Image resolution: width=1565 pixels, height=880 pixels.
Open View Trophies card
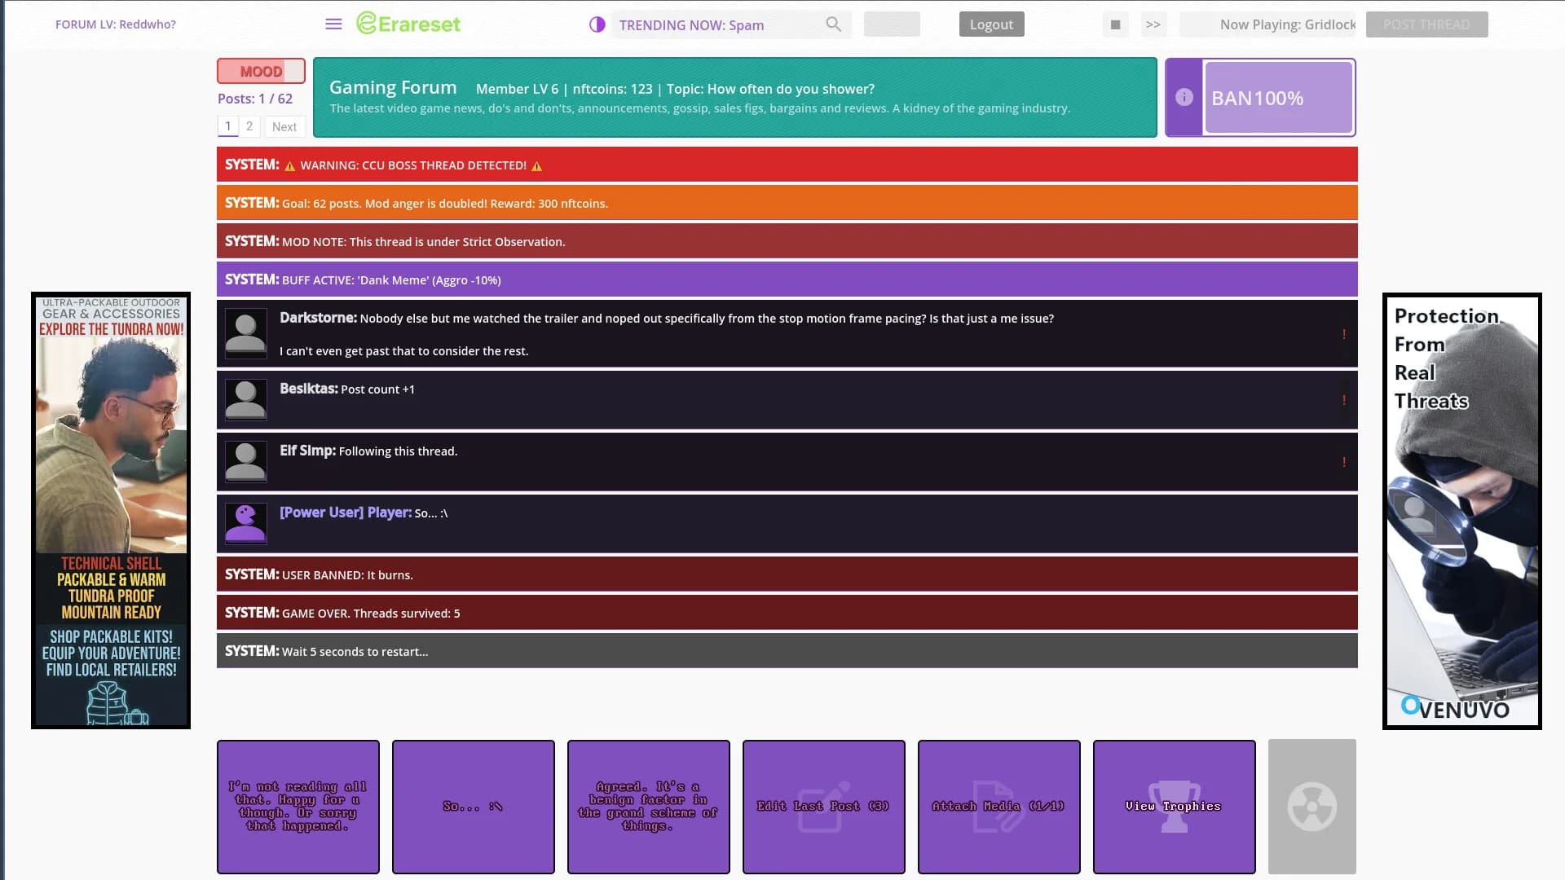(1175, 807)
